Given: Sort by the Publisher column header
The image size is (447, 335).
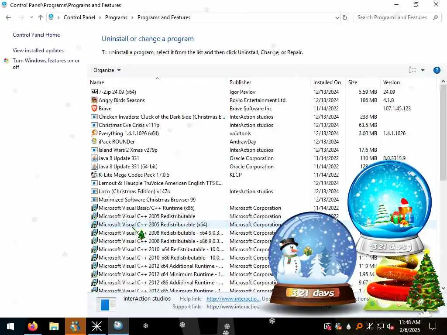Looking at the screenshot, I should (268, 82).
